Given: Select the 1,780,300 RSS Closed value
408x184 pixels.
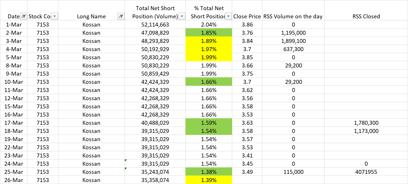Looking at the screenshot, I should click(366, 123).
